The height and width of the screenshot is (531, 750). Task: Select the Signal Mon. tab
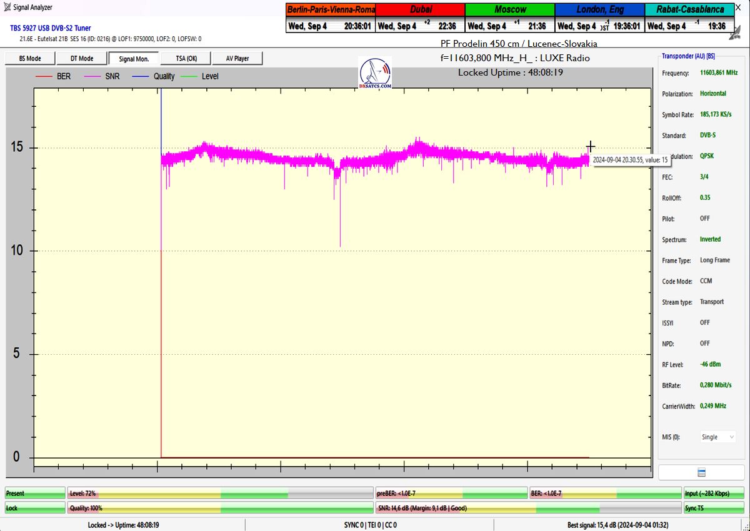tap(134, 59)
